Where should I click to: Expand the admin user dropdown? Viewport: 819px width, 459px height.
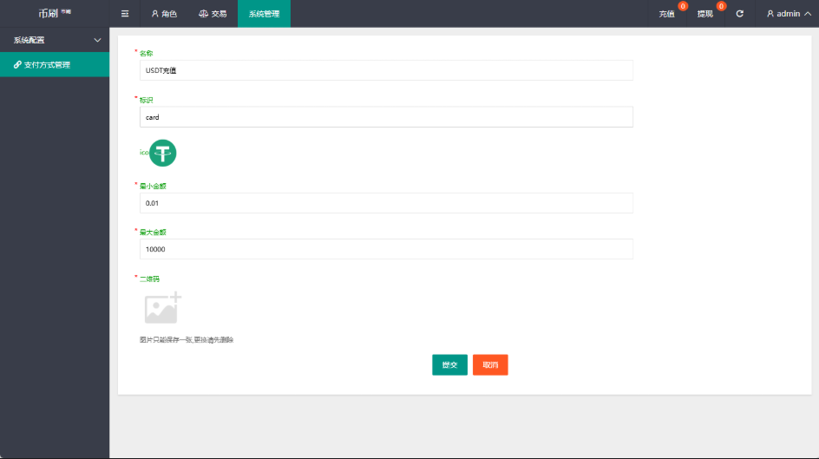click(789, 14)
